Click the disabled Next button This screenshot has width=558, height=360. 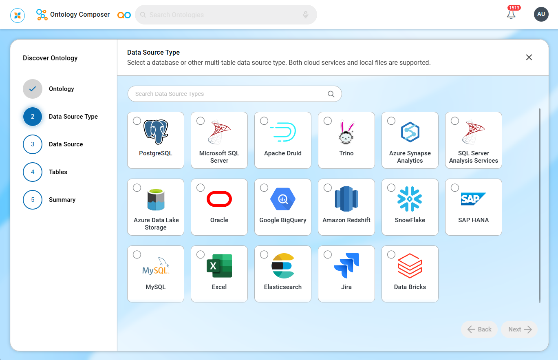click(519, 329)
